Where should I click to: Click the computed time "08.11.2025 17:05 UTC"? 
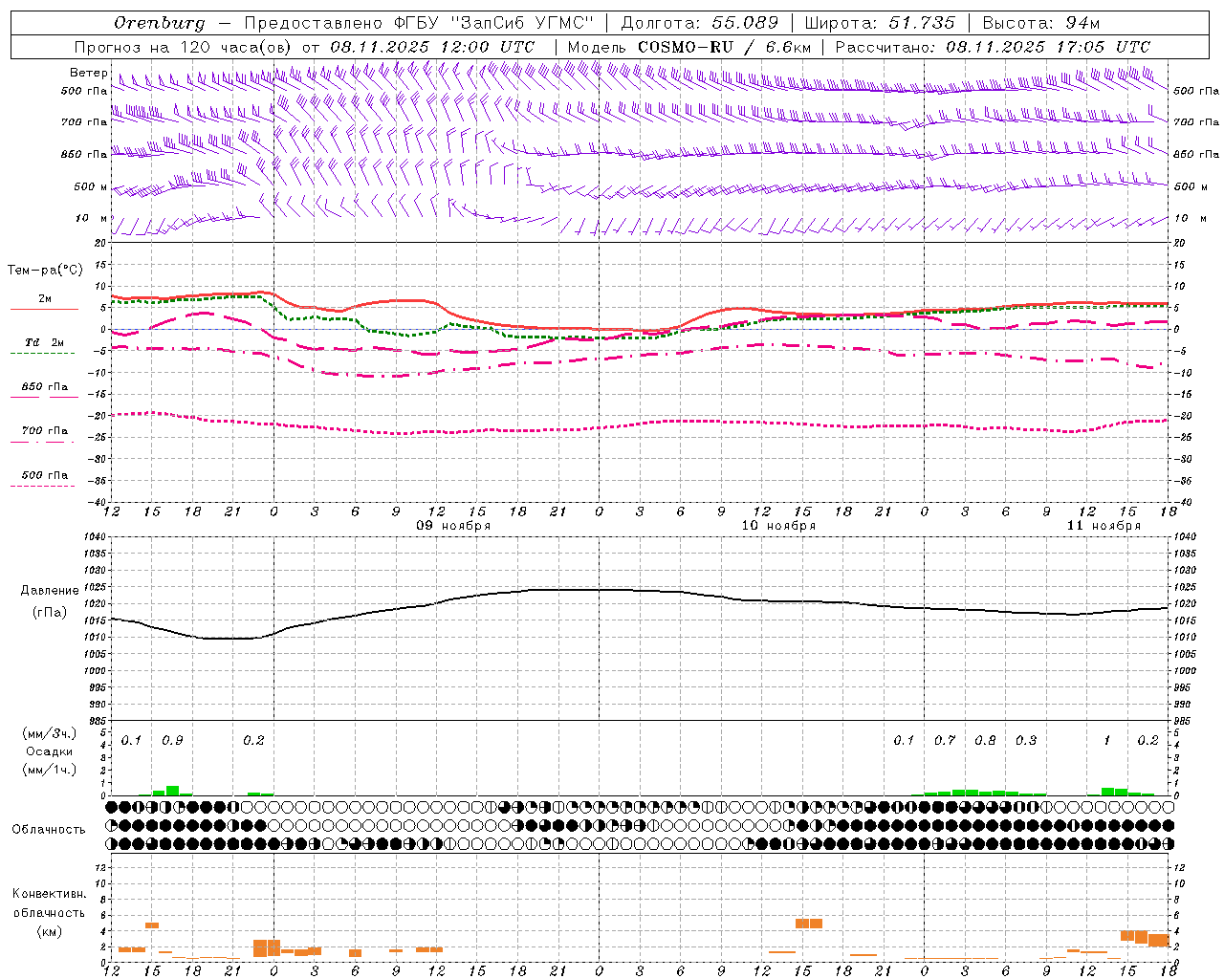[1048, 47]
